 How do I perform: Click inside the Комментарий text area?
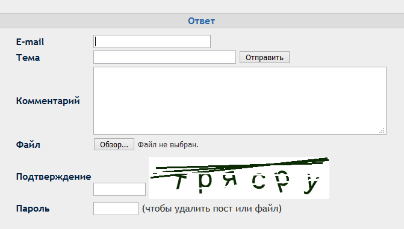240,100
